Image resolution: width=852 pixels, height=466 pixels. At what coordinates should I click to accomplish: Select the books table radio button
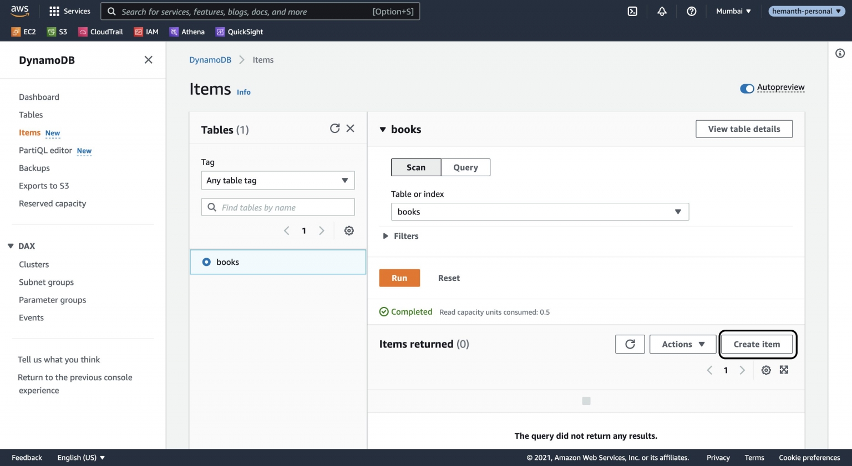pyautogui.click(x=206, y=262)
